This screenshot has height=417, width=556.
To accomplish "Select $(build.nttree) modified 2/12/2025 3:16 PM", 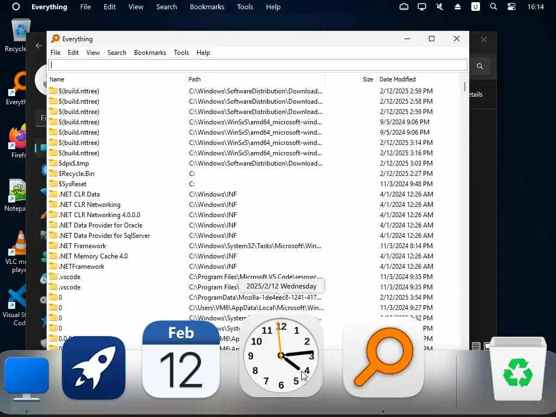I will tap(253, 153).
